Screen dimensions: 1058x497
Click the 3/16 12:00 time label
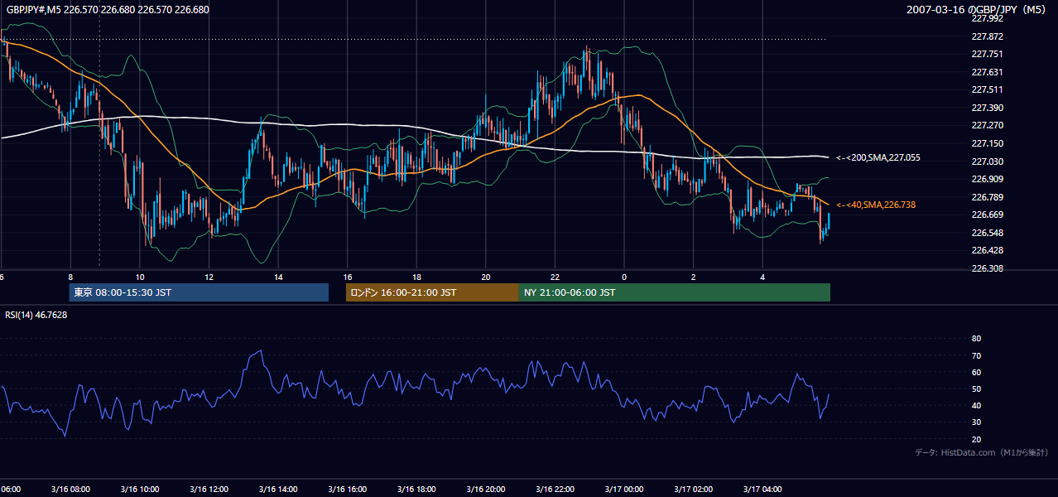(209, 490)
